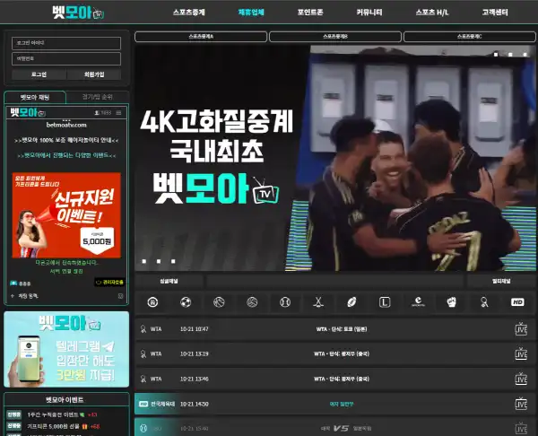
Task: Open LIVE TV icon for first WTA match
Action: pos(521,329)
